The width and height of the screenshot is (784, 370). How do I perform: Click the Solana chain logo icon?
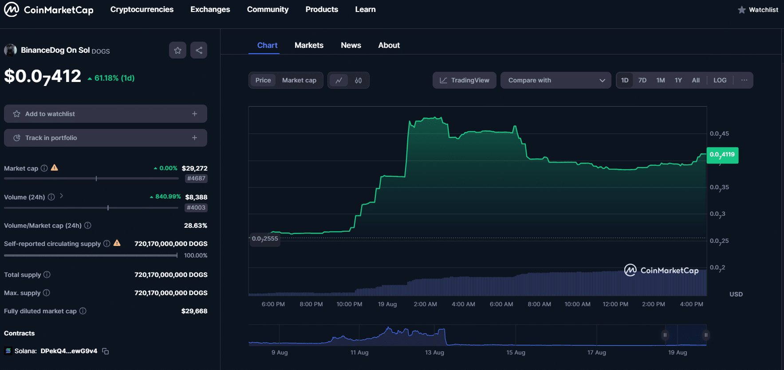pyautogui.click(x=8, y=351)
